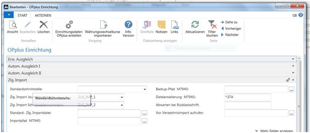Expand the Autom. Ausgleich I section
The image size is (310, 133).
tap(152, 66)
